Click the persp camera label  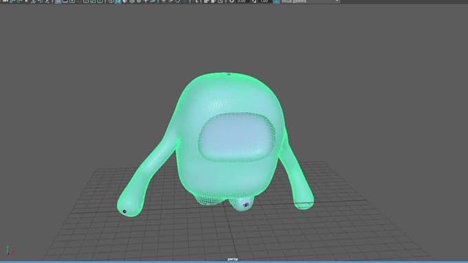(x=233, y=259)
